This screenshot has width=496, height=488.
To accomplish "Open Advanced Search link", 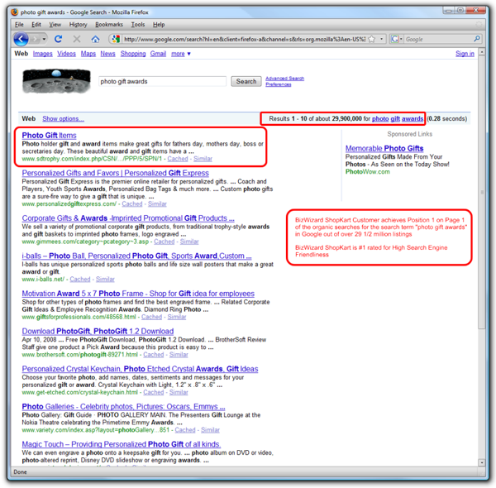I will pos(284,79).
